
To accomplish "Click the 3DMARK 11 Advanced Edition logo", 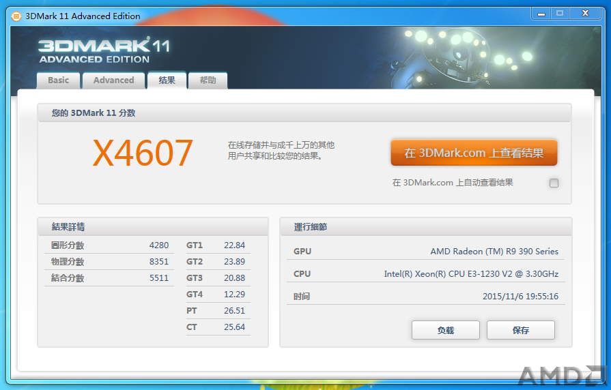I will pyautogui.click(x=104, y=50).
